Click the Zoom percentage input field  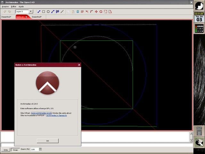pos(35,149)
